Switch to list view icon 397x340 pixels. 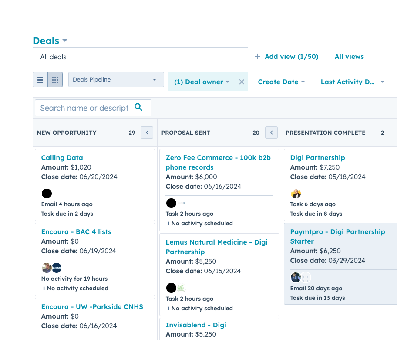click(x=40, y=80)
